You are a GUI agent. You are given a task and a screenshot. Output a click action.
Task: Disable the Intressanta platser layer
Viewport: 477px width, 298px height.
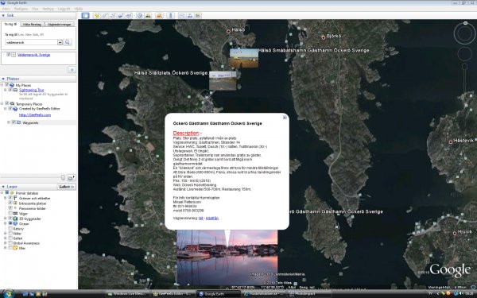pos(10,203)
